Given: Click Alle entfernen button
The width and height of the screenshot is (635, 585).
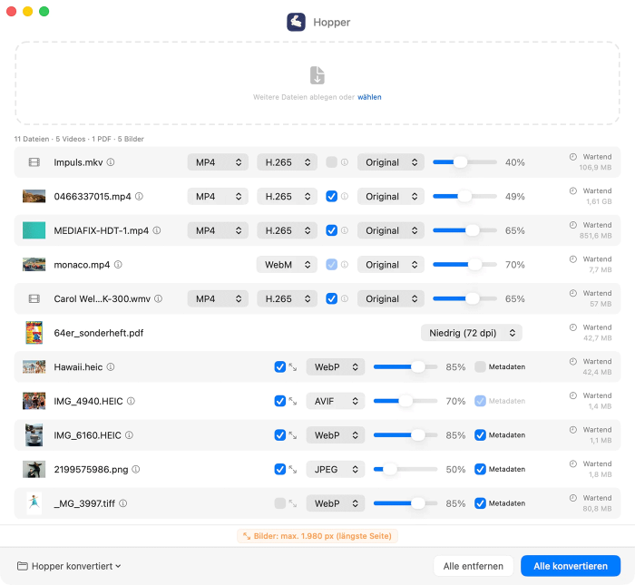Looking at the screenshot, I should pos(473,566).
